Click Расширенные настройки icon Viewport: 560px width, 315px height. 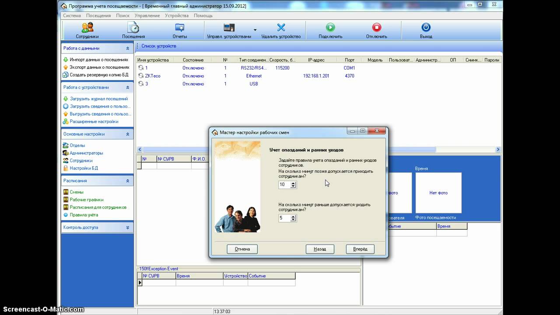pos(66,122)
